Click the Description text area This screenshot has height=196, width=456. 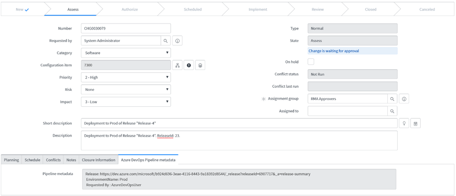[239, 141]
